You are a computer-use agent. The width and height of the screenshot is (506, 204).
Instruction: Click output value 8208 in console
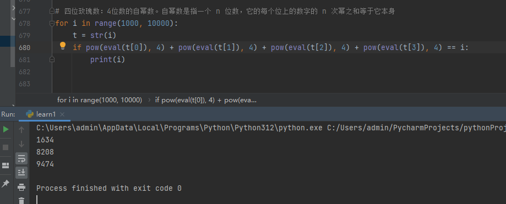[45, 152]
